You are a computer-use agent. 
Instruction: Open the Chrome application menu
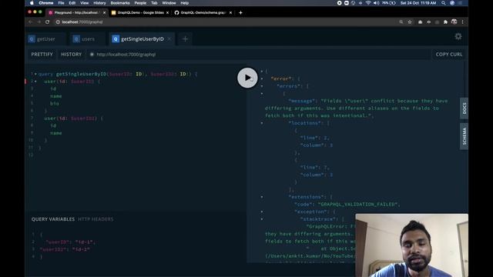(x=46, y=3)
